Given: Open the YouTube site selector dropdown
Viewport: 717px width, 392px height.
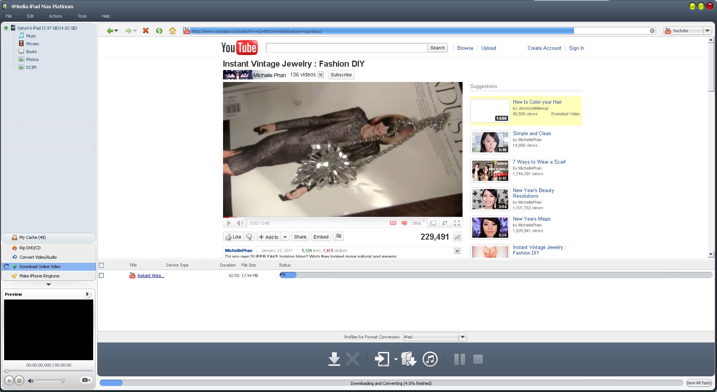Looking at the screenshot, I should tap(707, 31).
